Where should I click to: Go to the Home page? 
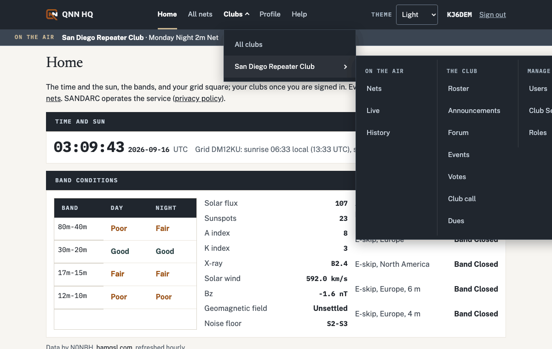(x=167, y=14)
